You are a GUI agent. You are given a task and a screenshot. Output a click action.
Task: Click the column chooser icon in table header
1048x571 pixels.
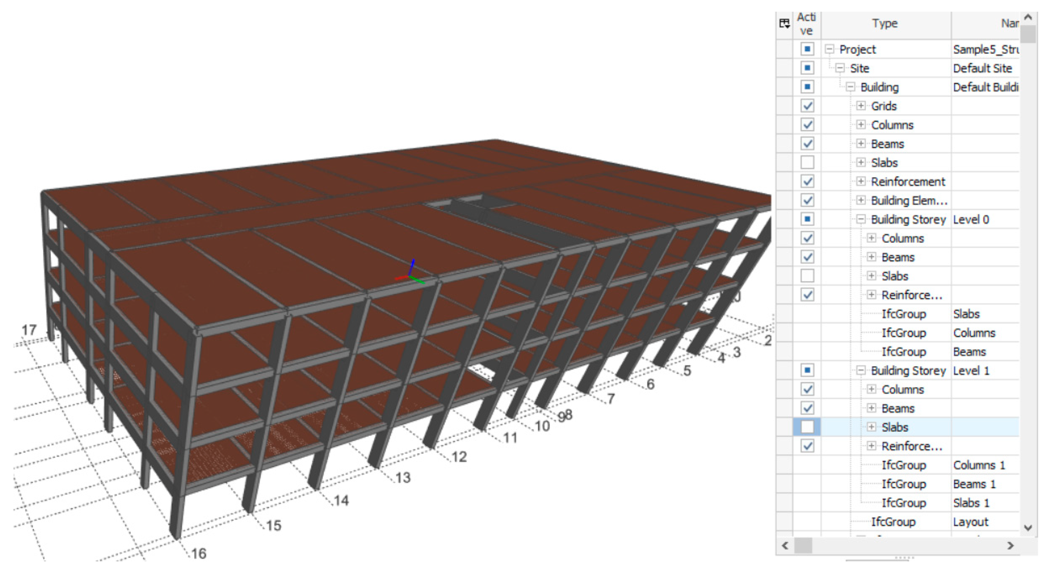point(784,24)
